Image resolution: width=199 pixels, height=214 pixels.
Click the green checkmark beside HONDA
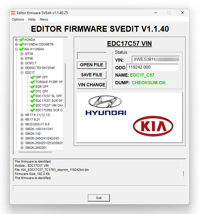(x=21, y=40)
